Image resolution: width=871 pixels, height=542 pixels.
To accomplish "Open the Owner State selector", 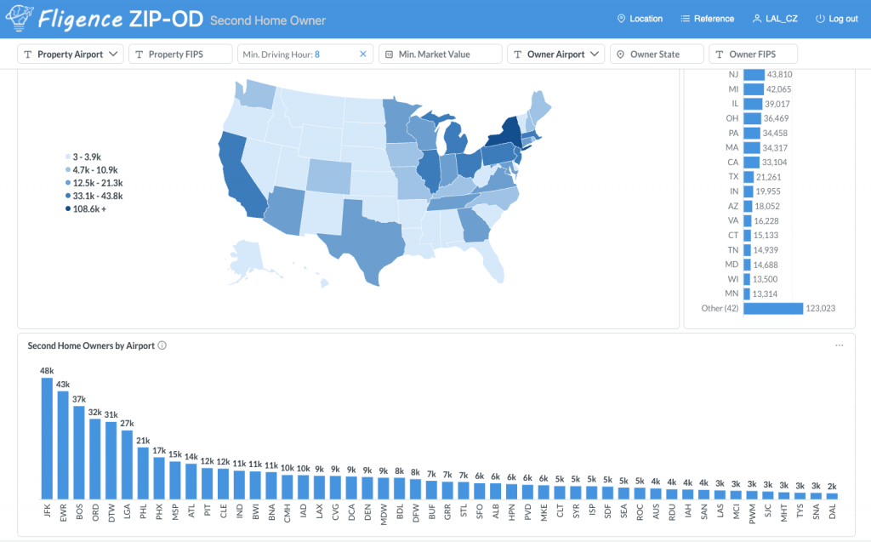I will pos(657,54).
